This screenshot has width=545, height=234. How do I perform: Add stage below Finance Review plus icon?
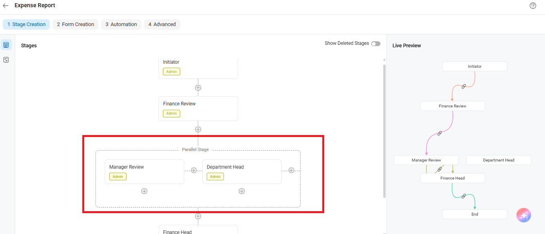(198, 129)
